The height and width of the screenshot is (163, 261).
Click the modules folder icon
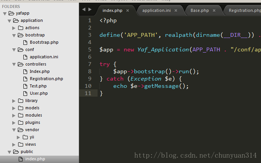21,115
